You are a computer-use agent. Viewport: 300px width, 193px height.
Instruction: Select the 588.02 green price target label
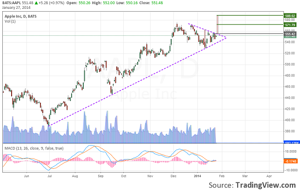click(290, 16)
